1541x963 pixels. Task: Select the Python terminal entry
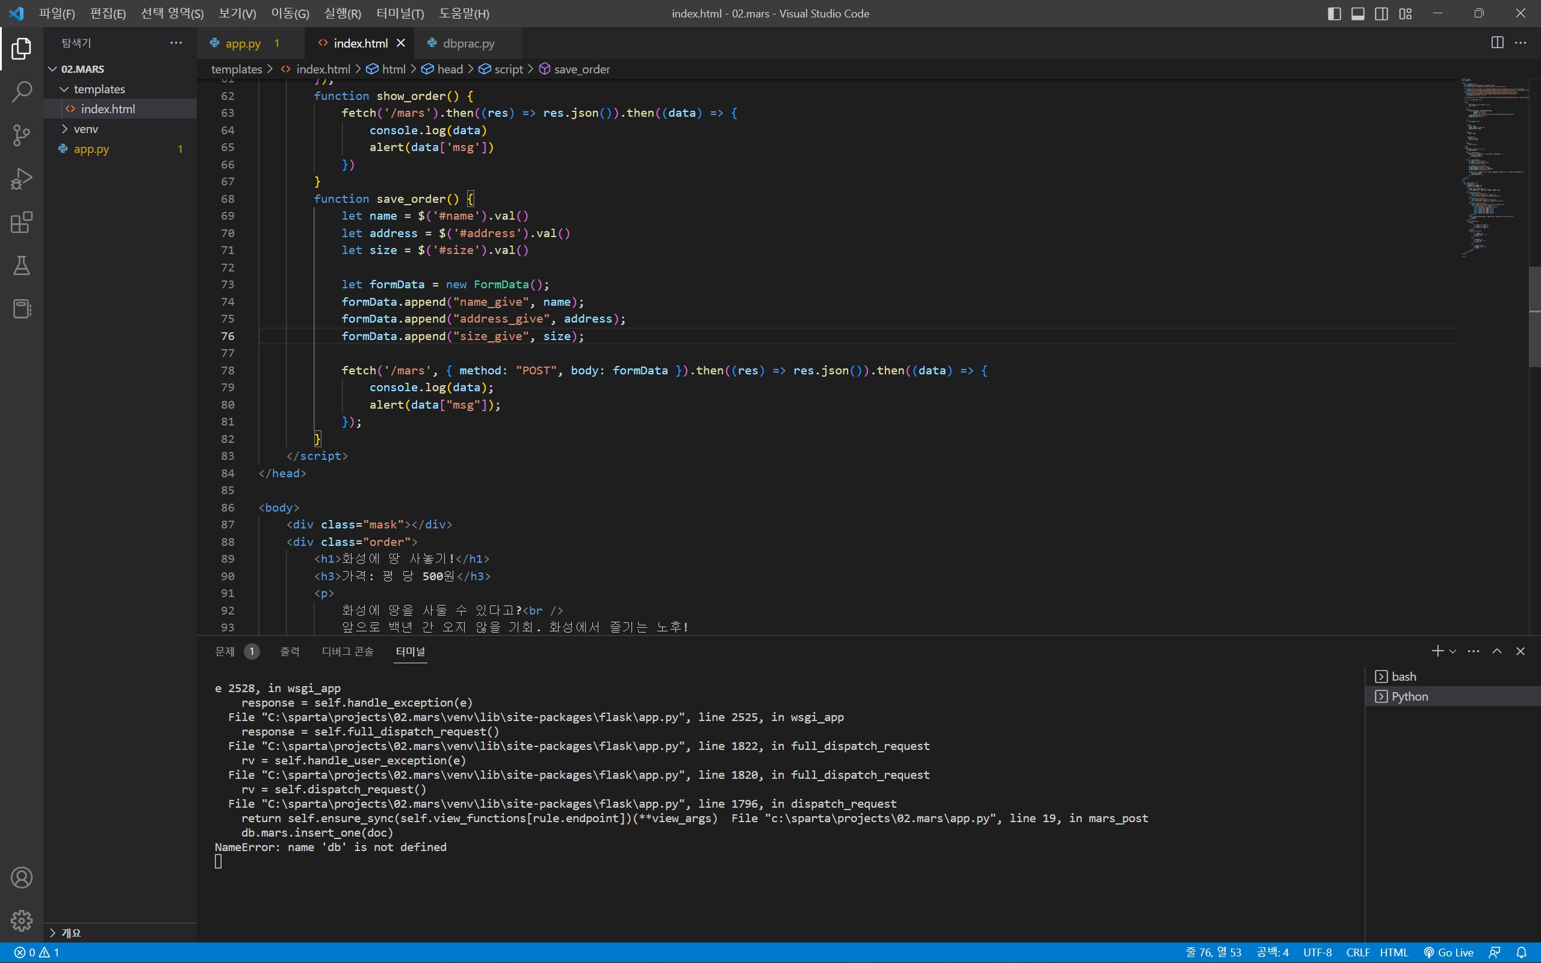click(x=1453, y=696)
